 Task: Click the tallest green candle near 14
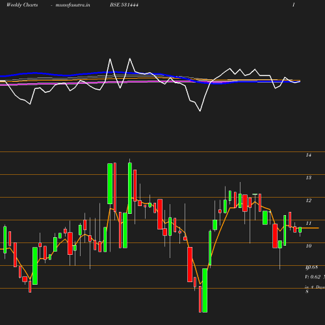point(130,188)
